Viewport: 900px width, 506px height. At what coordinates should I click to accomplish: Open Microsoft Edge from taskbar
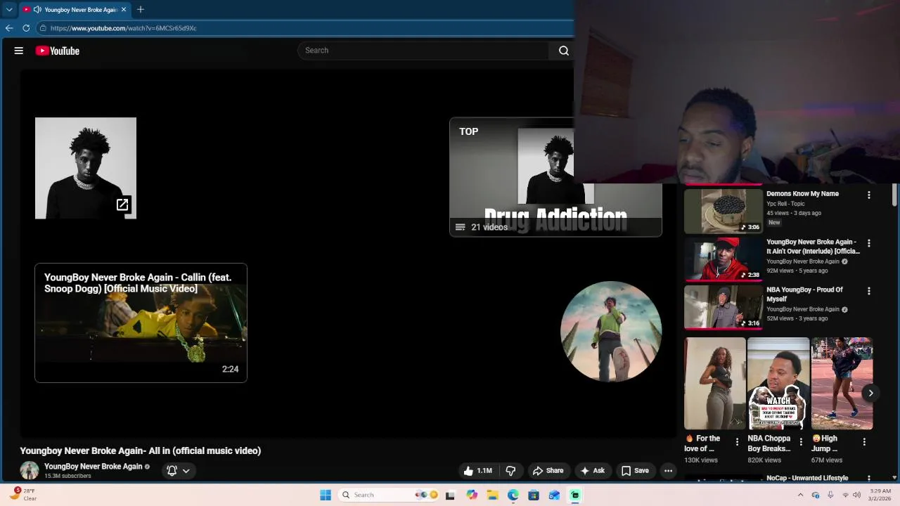pyautogui.click(x=513, y=495)
